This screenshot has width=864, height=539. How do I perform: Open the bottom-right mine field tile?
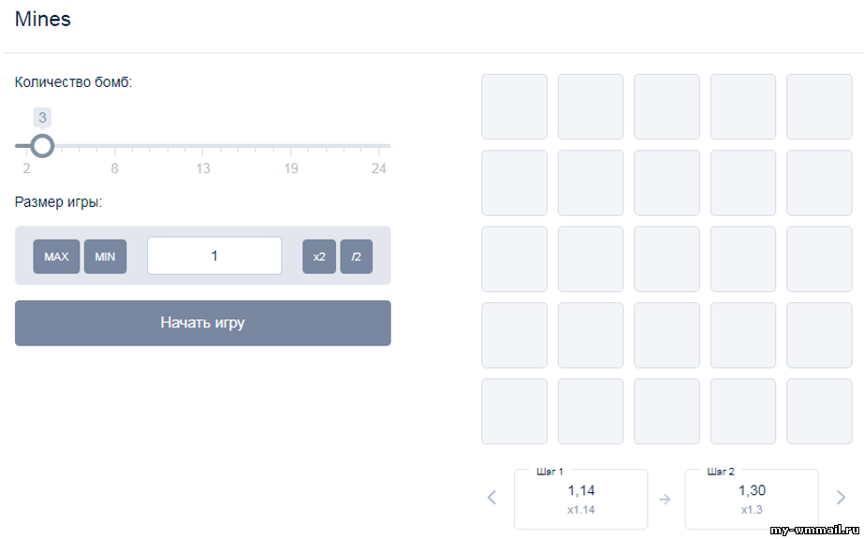click(819, 412)
